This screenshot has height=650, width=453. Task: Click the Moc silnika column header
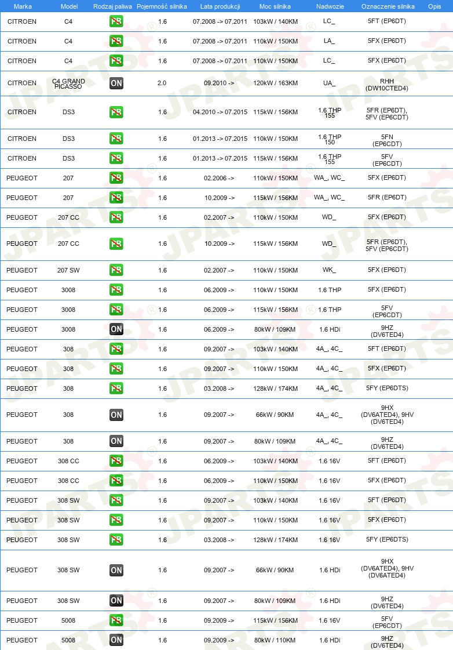[x=275, y=6]
